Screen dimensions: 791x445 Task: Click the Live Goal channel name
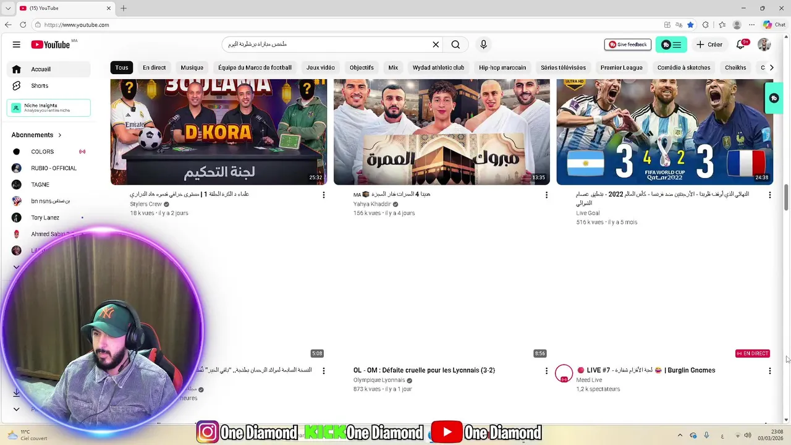pyautogui.click(x=588, y=213)
